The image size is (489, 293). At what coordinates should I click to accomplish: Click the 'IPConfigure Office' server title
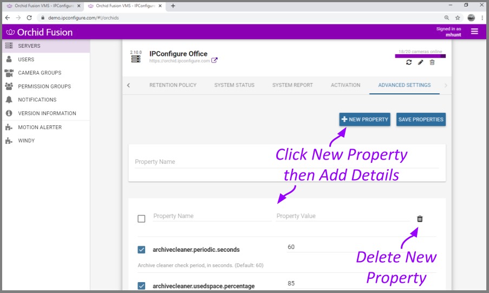(178, 54)
